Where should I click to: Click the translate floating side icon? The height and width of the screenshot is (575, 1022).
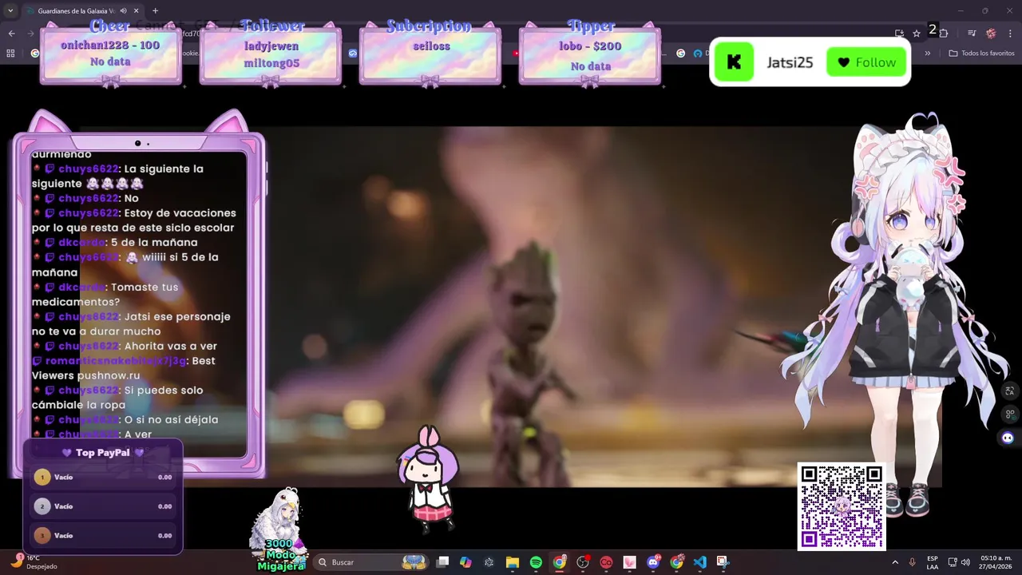pos(1010,391)
